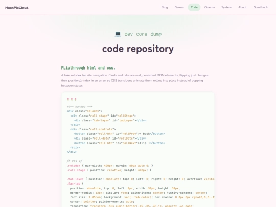Click the roll-controls div code line

(93, 129)
